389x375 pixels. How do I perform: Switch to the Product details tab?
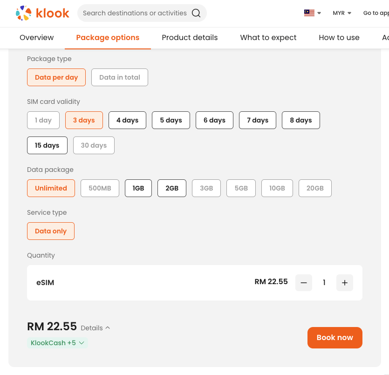point(190,38)
